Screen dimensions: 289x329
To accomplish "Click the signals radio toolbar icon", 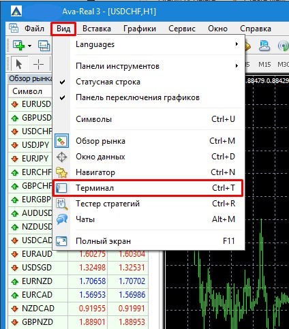I will coord(283,46).
